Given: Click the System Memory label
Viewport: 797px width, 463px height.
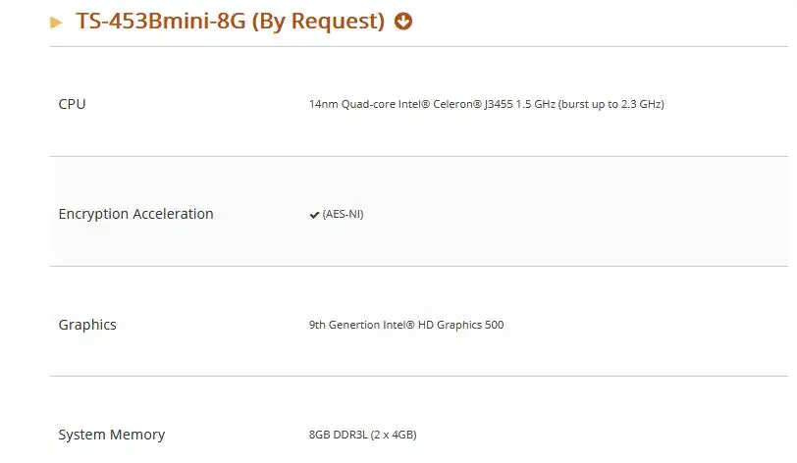Looking at the screenshot, I should [112, 435].
